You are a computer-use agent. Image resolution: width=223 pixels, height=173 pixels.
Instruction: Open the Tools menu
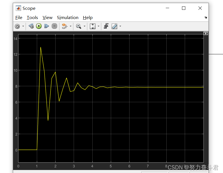tap(32, 18)
